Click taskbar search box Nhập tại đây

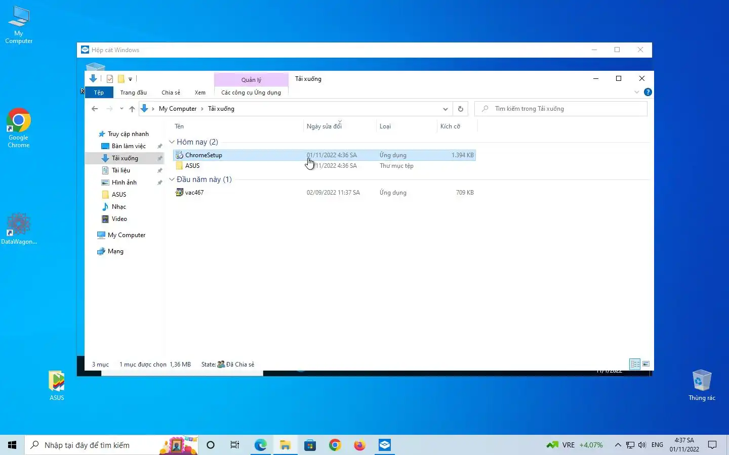111,445
